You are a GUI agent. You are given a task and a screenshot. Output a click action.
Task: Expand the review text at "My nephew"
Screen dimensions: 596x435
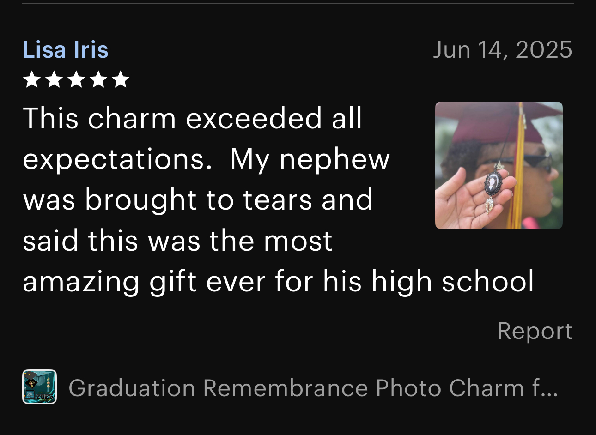(x=310, y=159)
